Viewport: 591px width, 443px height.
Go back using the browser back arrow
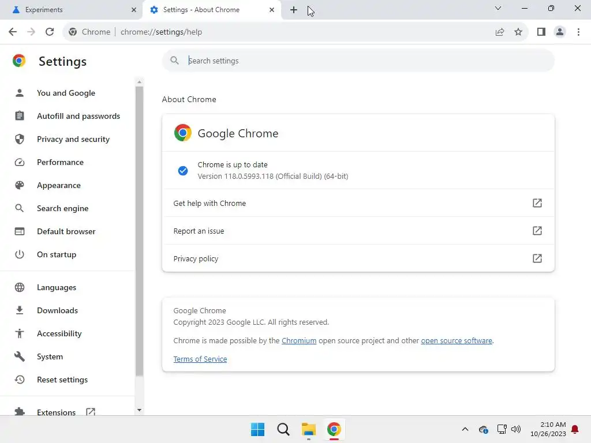click(x=13, y=32)
